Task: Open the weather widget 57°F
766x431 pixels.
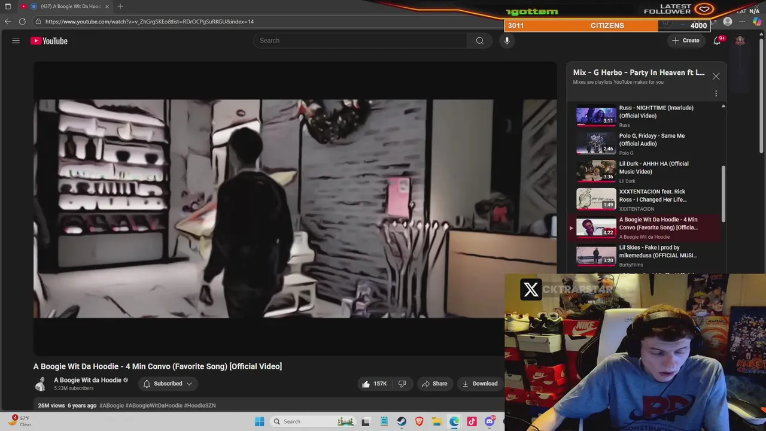Action: pyautogui.click(x=20, y=421)
